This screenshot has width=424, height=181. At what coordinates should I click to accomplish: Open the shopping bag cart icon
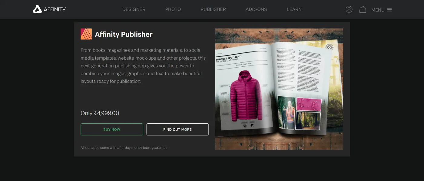tap(363, 9)
